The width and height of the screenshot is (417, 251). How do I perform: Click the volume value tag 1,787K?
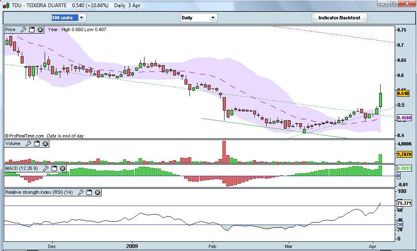click(404, 154)
